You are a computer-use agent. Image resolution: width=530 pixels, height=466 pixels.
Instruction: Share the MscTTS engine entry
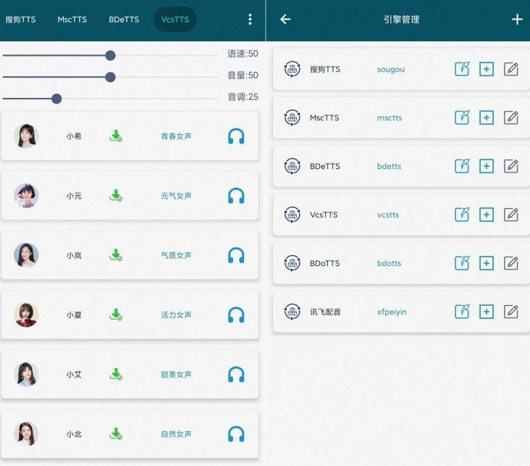coord(462,117)
